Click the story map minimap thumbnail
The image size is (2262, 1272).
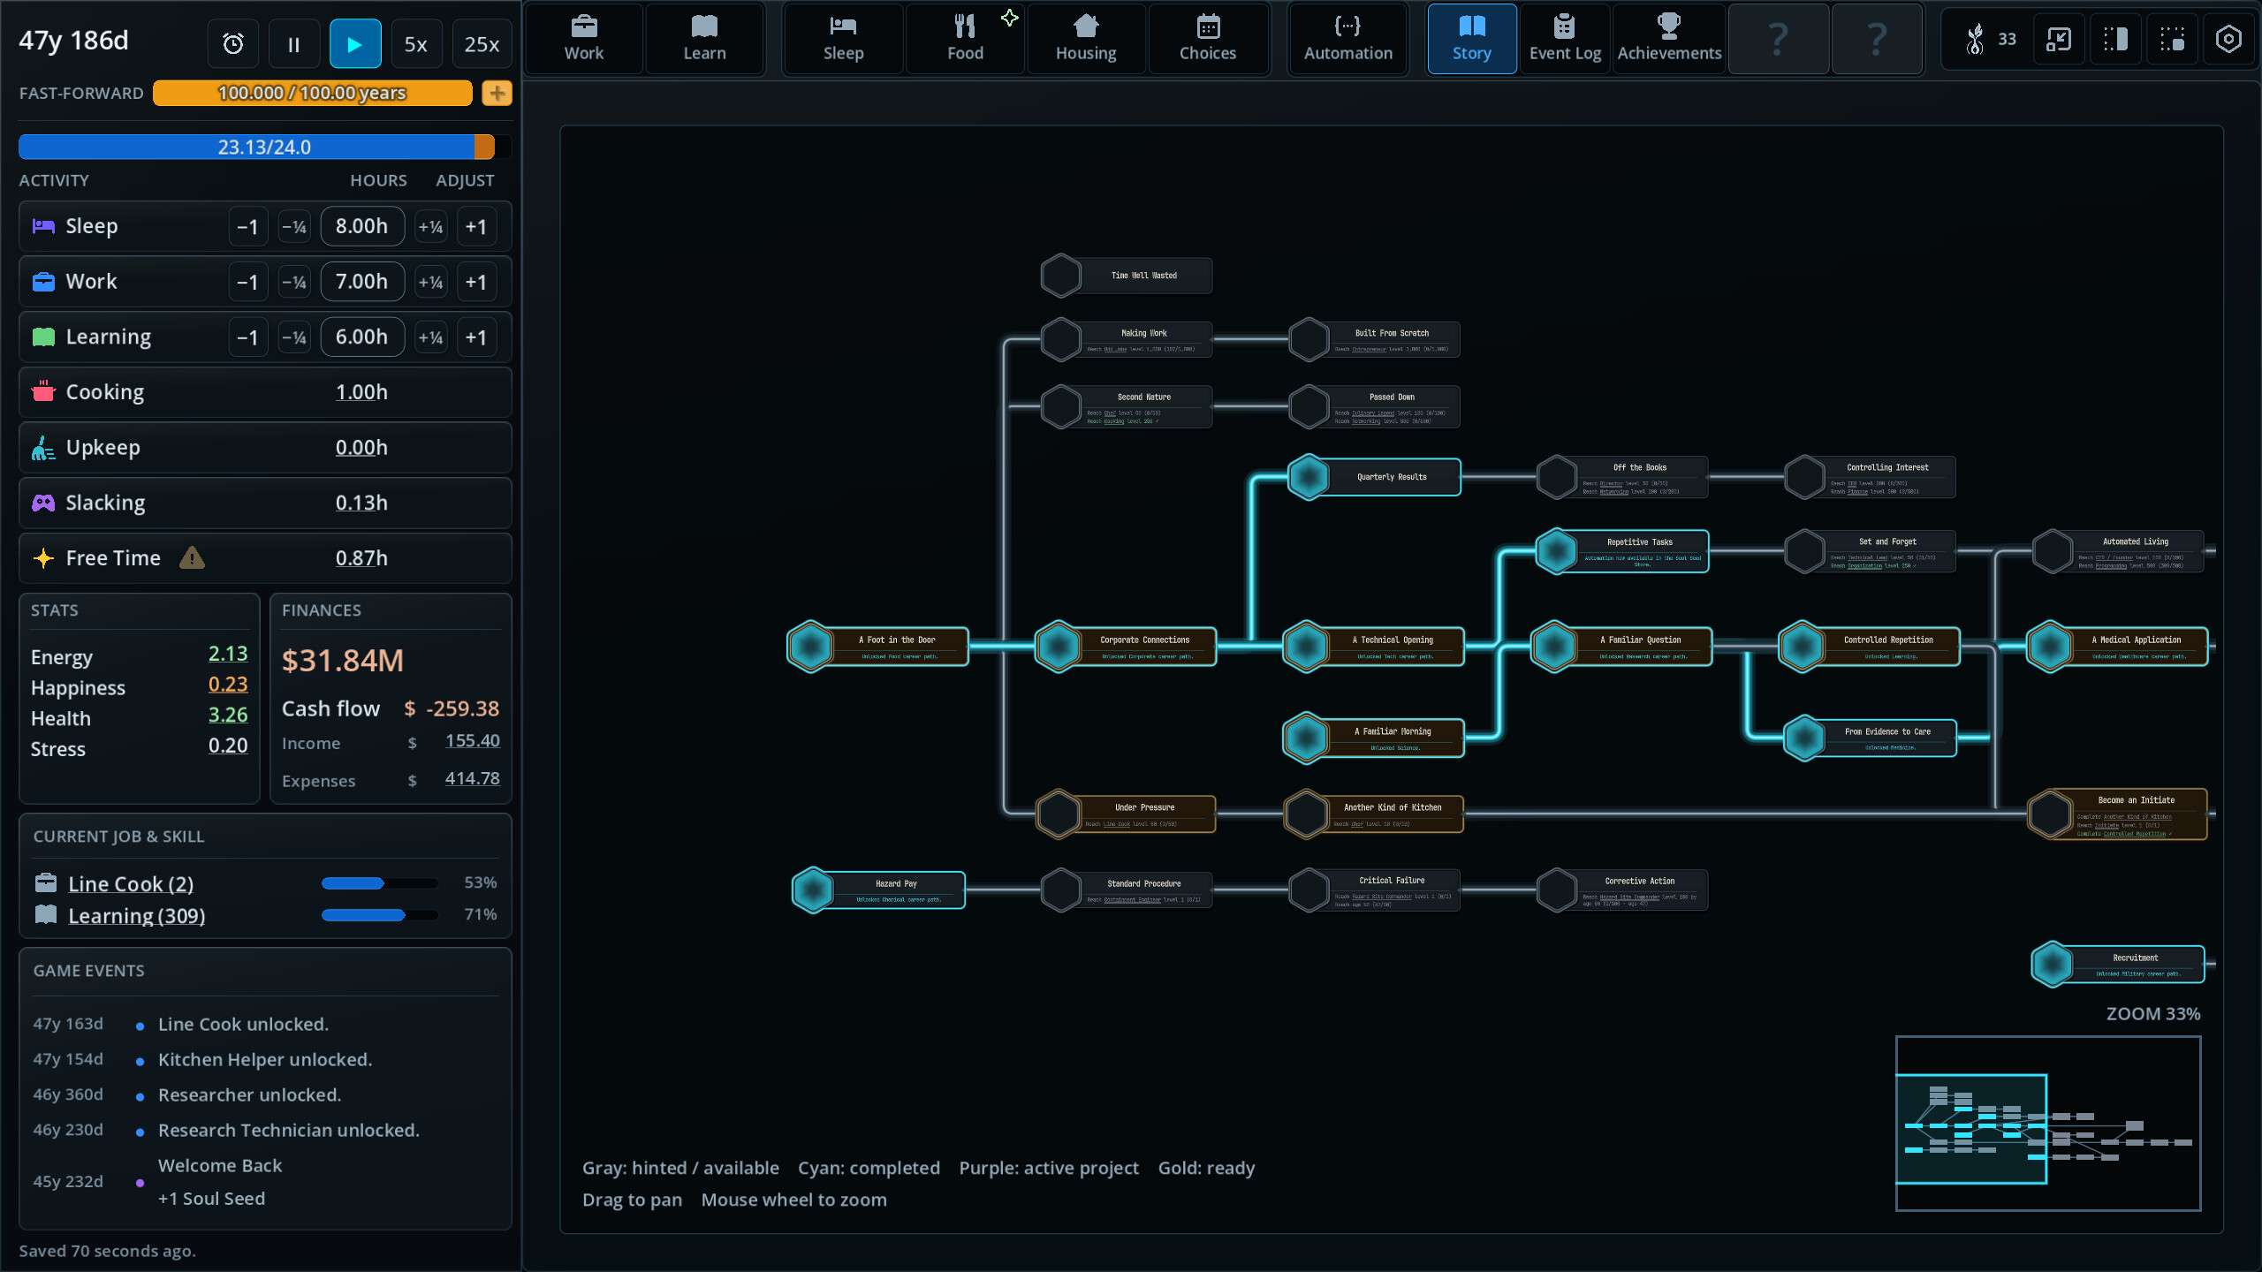coord(2048,1124)
